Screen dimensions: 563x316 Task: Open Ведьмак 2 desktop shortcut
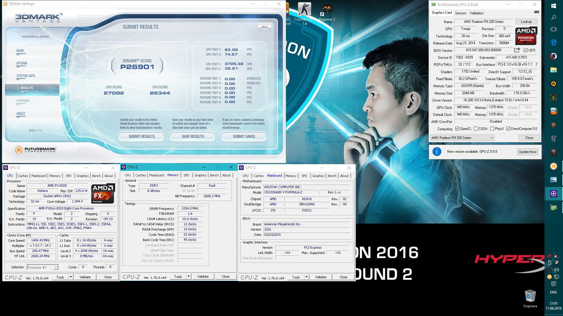click(327, 13)
